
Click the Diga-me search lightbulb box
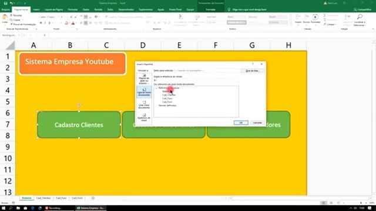[x=247, y=9]
